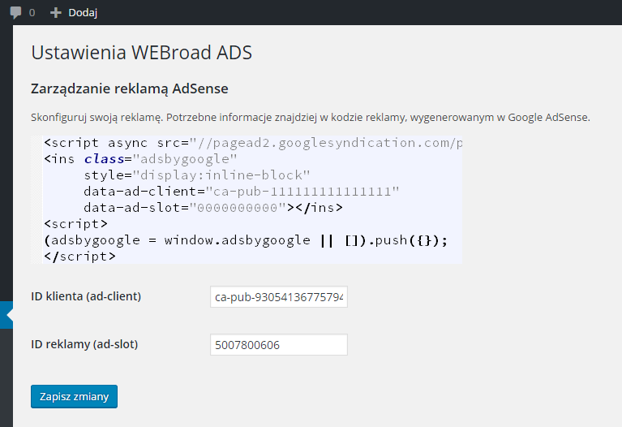Click the style display:inline-block code line

coord(197,175)
